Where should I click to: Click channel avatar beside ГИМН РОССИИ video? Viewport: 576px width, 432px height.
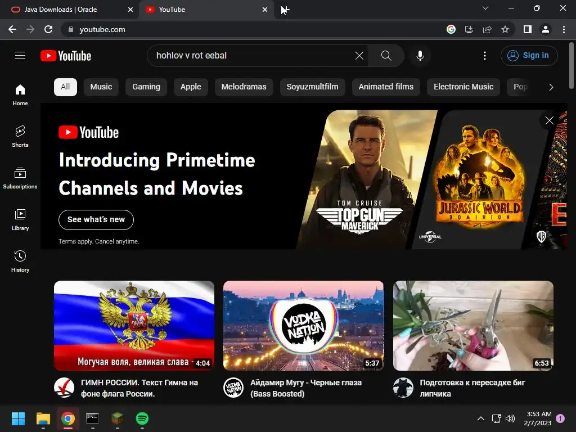coord(64,388)
